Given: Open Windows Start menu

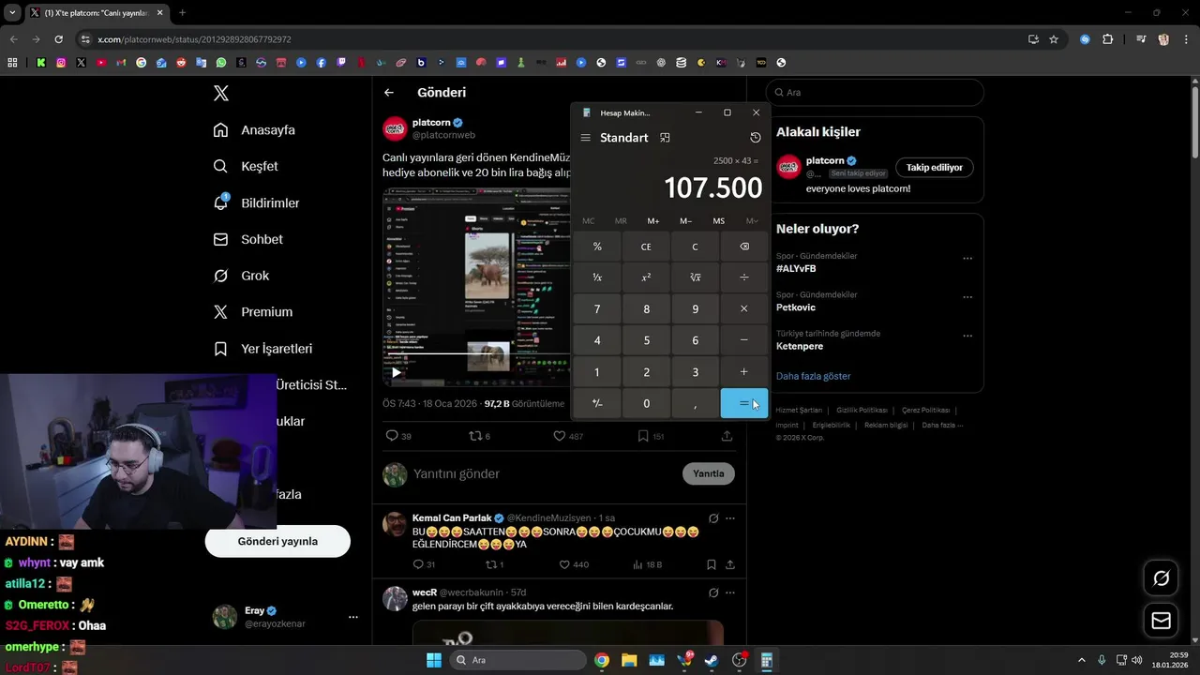Looking at the screenshot, I should point(434,660).
